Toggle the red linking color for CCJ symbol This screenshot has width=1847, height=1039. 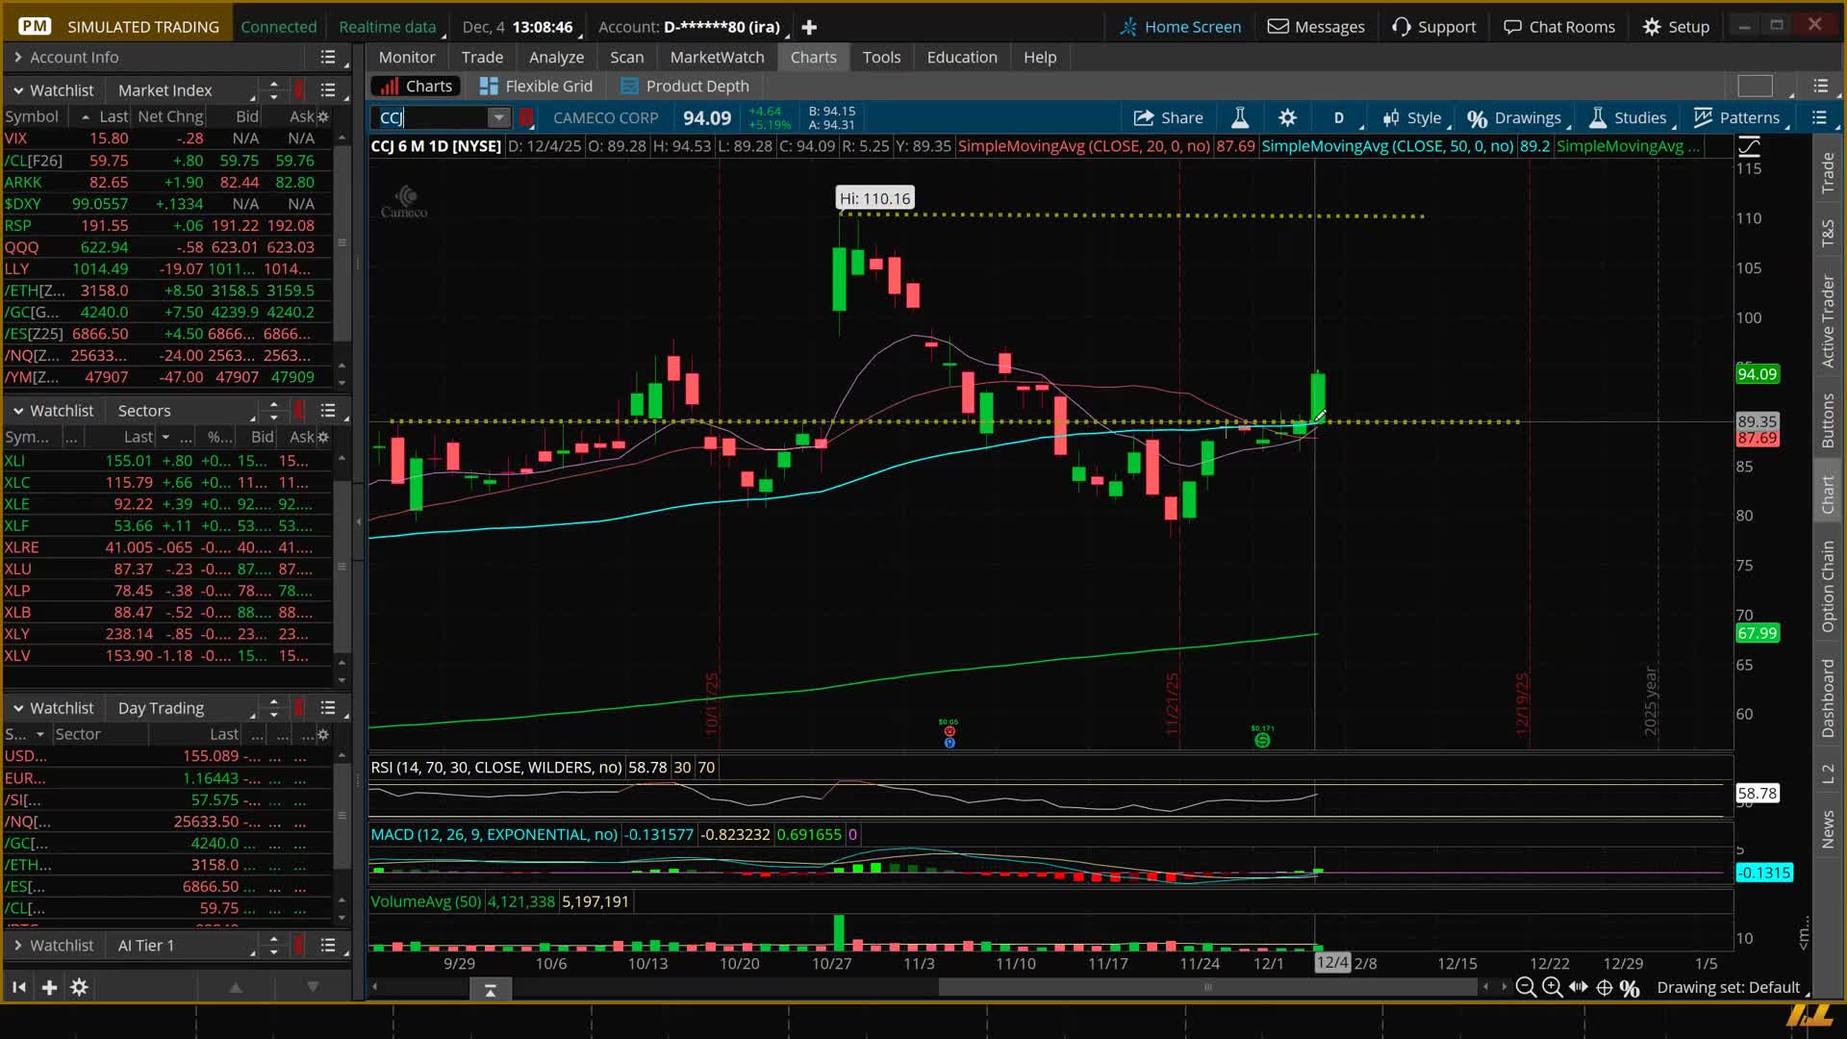[526, 117]
